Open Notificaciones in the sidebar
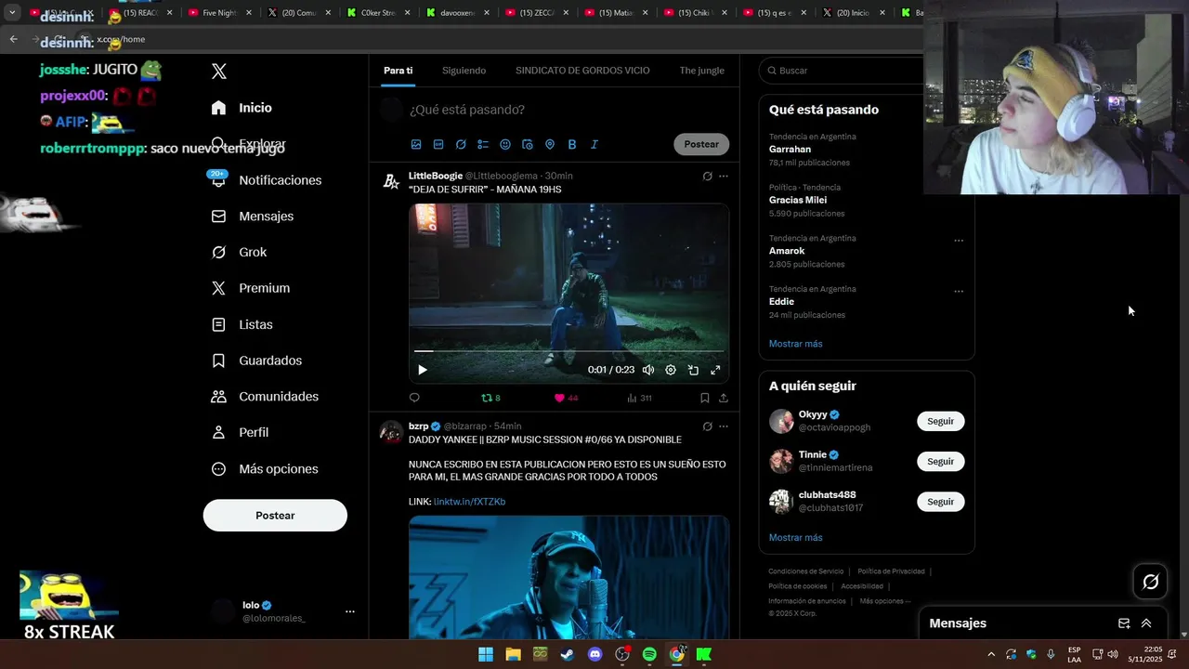 266,180
